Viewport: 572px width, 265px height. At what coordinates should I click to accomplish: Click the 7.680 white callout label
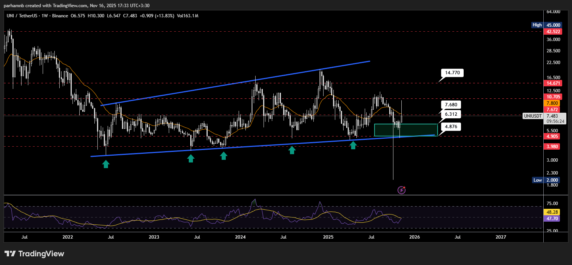[451, 104]
